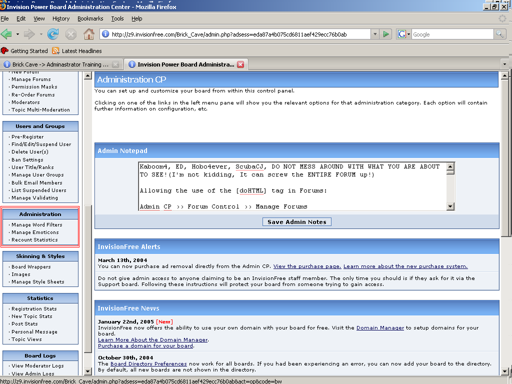Click the Stop loading icon
The width and height of the screenshot is (512, 384).
(x=70, y=34)
